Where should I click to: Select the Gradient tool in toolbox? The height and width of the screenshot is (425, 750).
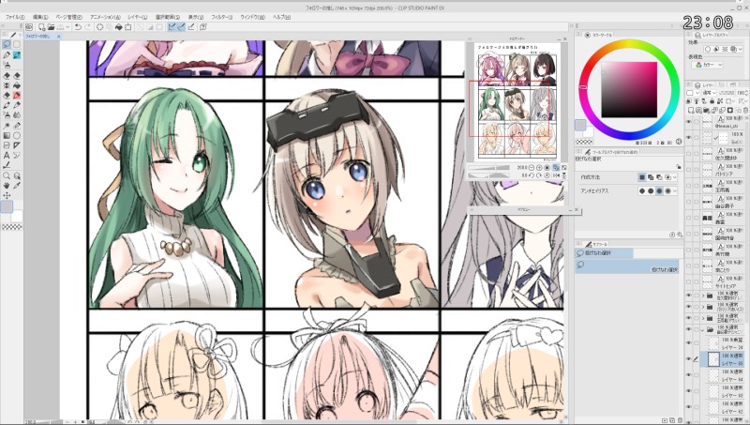coord(7,135)
